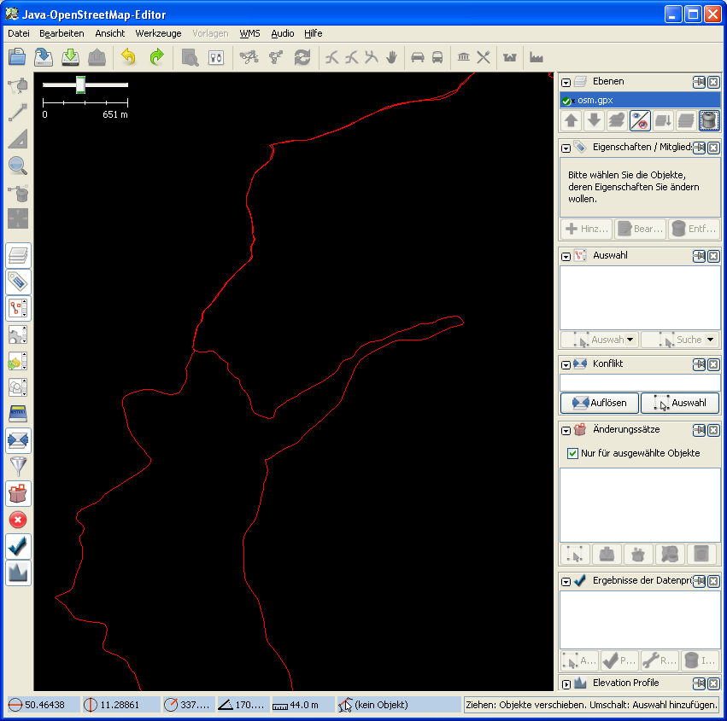Click the delete layer trash icon
Viewport: 727px width, 721px height.
coord(708,121)
